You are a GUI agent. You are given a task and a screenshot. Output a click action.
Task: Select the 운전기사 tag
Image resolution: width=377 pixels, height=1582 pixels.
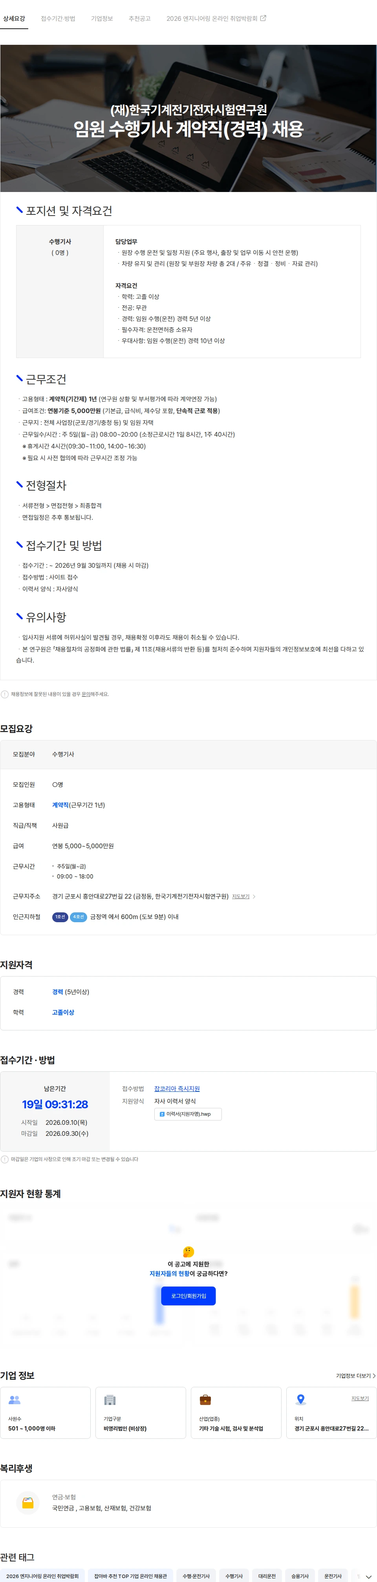[333, 1576]
